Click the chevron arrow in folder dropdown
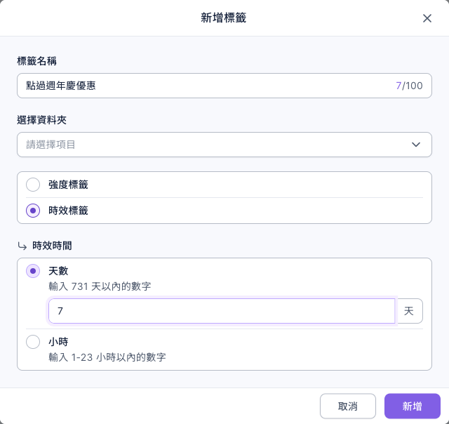Image resolution: width=449 pixels, height=424 pixels. tap(416, 145)
